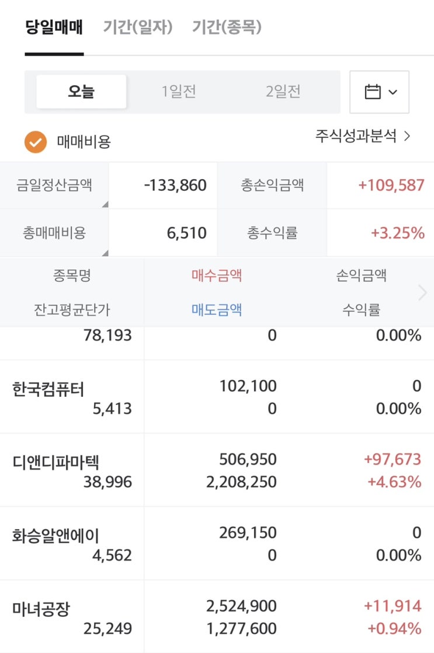Switch to the 기간(일자) tab
This screenshot has height=653, width=434.
click(x=138, y=27)
